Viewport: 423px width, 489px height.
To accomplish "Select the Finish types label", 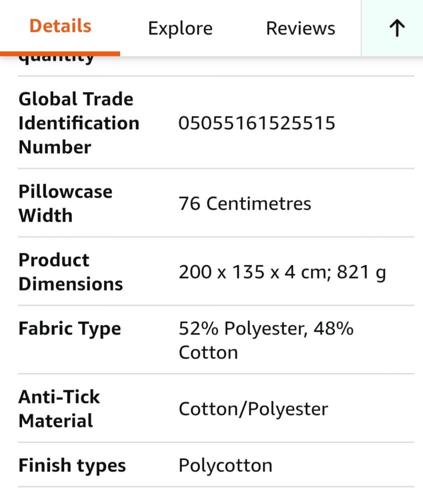I will (72, 465).
